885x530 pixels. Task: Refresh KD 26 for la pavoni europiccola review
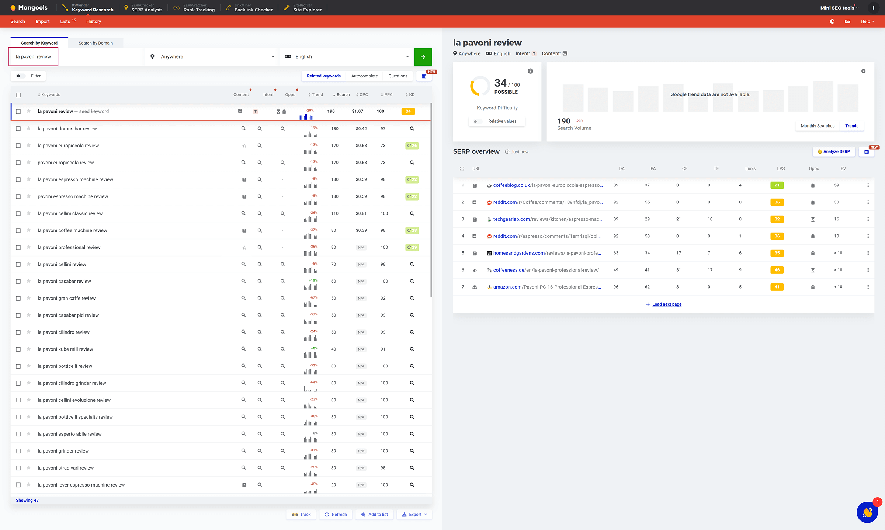(412, 146)
